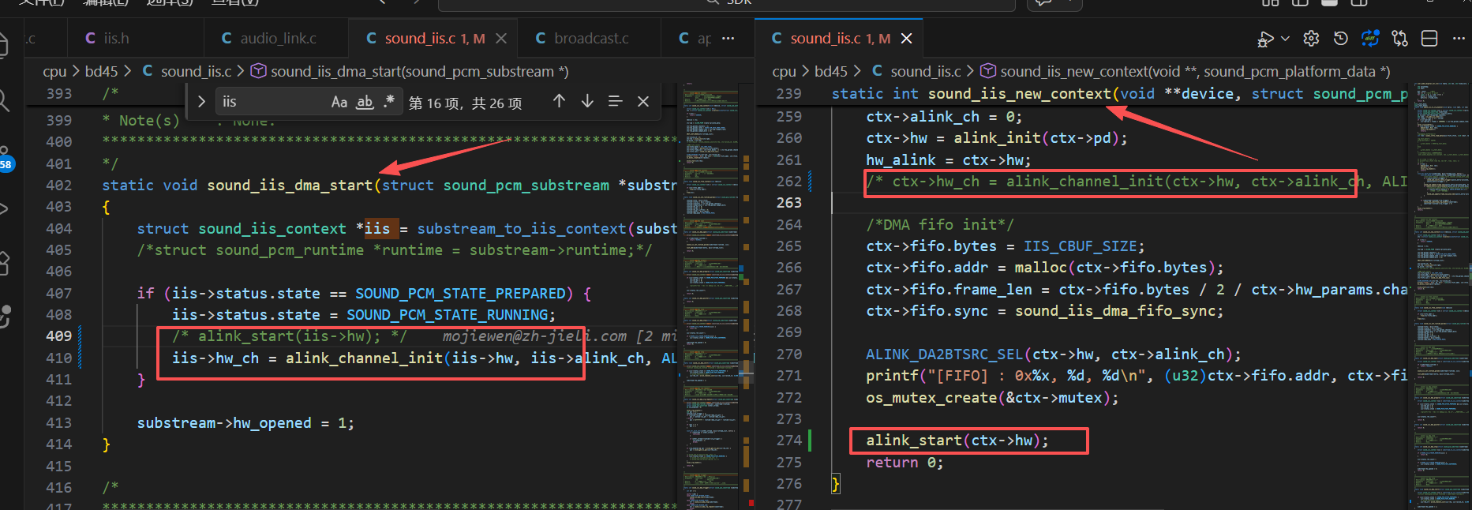Close the right sound_iis.c editor tab

click(x=906, y=38)
